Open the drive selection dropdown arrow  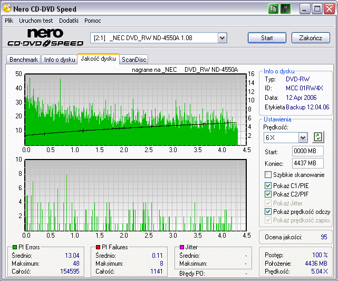click(222, 38)
